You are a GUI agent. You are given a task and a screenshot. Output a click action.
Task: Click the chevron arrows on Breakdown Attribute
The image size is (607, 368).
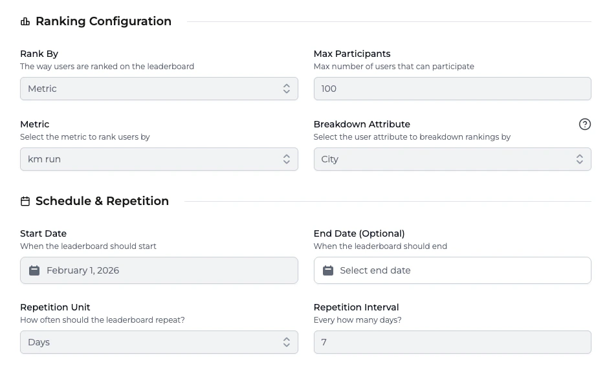point(580,159)
